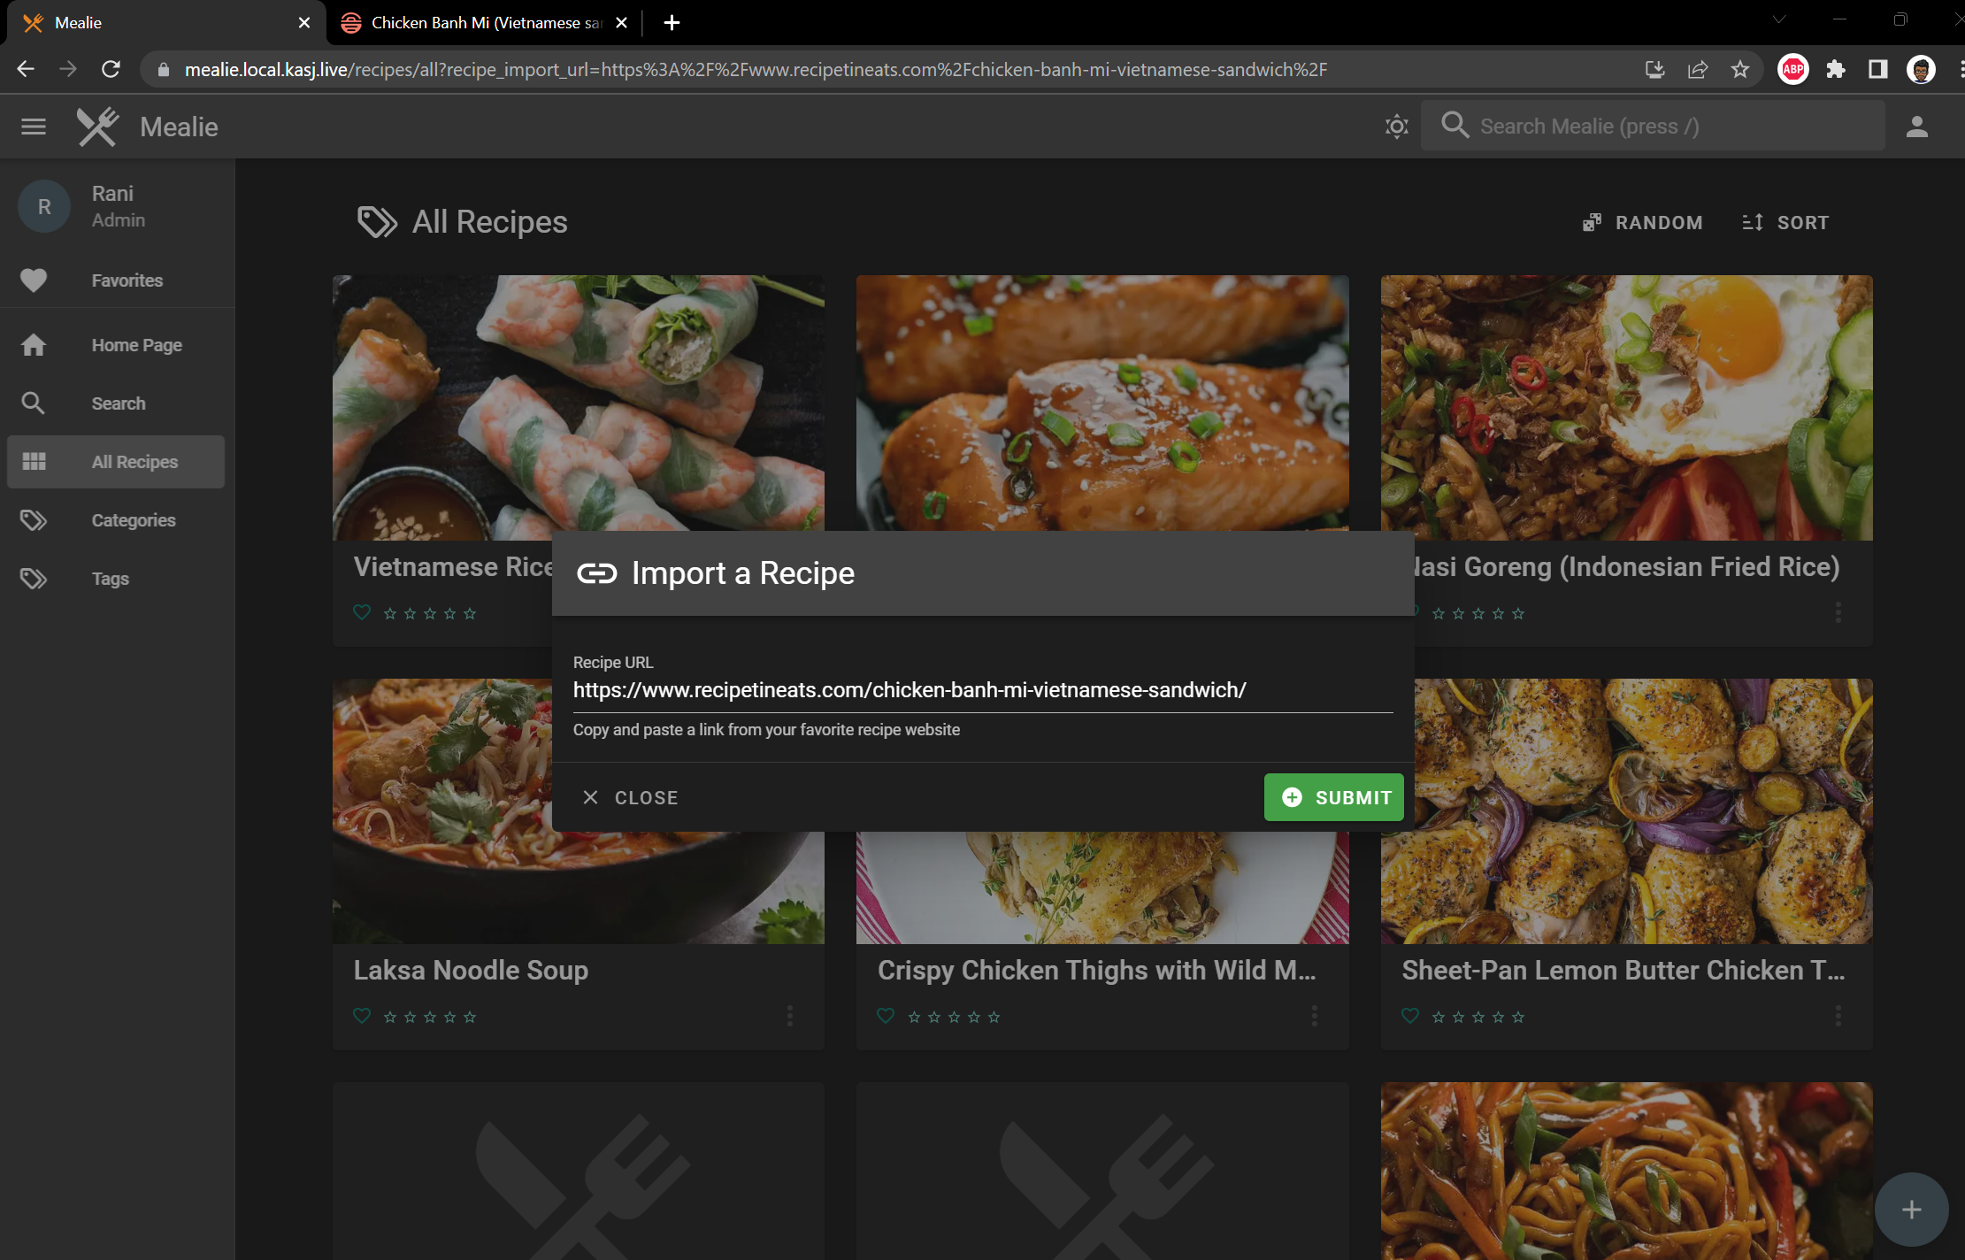This screenshot has width=1965, height=1260.
Task: Submit the recipe import
Action: [1333, 797]
